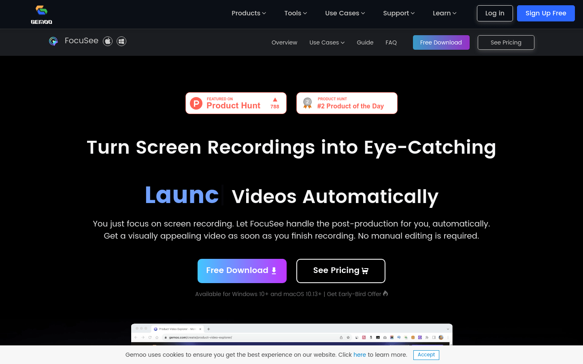Click the browser demo preview image
The width and height of the screenshot is (583, 364).
pyautogui.click(x=291, y=334)
